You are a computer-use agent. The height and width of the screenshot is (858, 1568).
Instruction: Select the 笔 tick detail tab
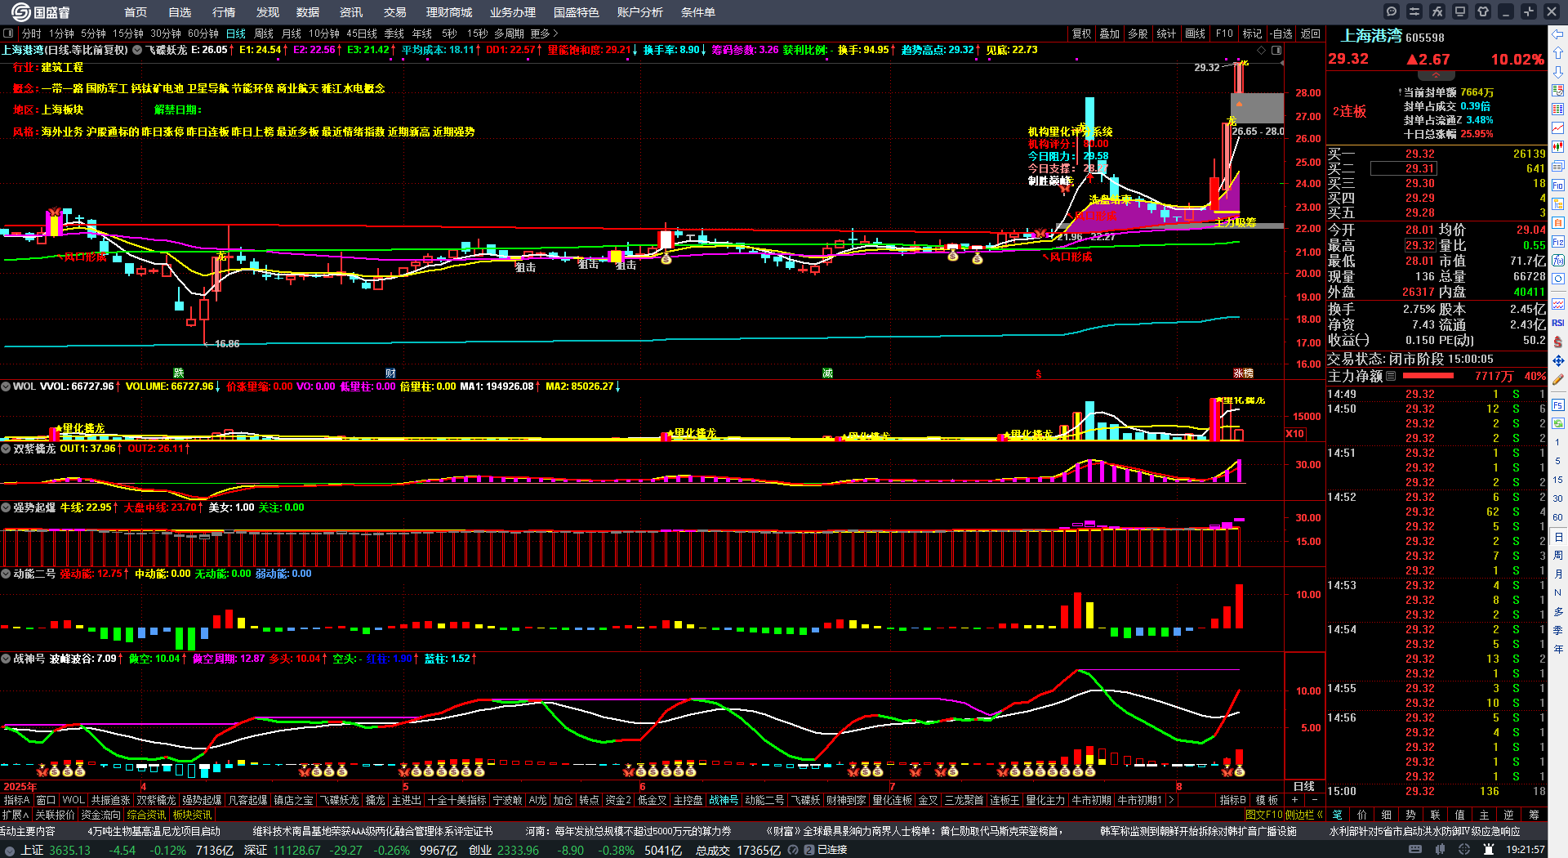tap(1338, 815)
